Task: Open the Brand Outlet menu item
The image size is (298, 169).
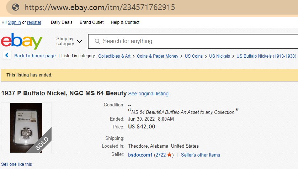Action: 92,22
